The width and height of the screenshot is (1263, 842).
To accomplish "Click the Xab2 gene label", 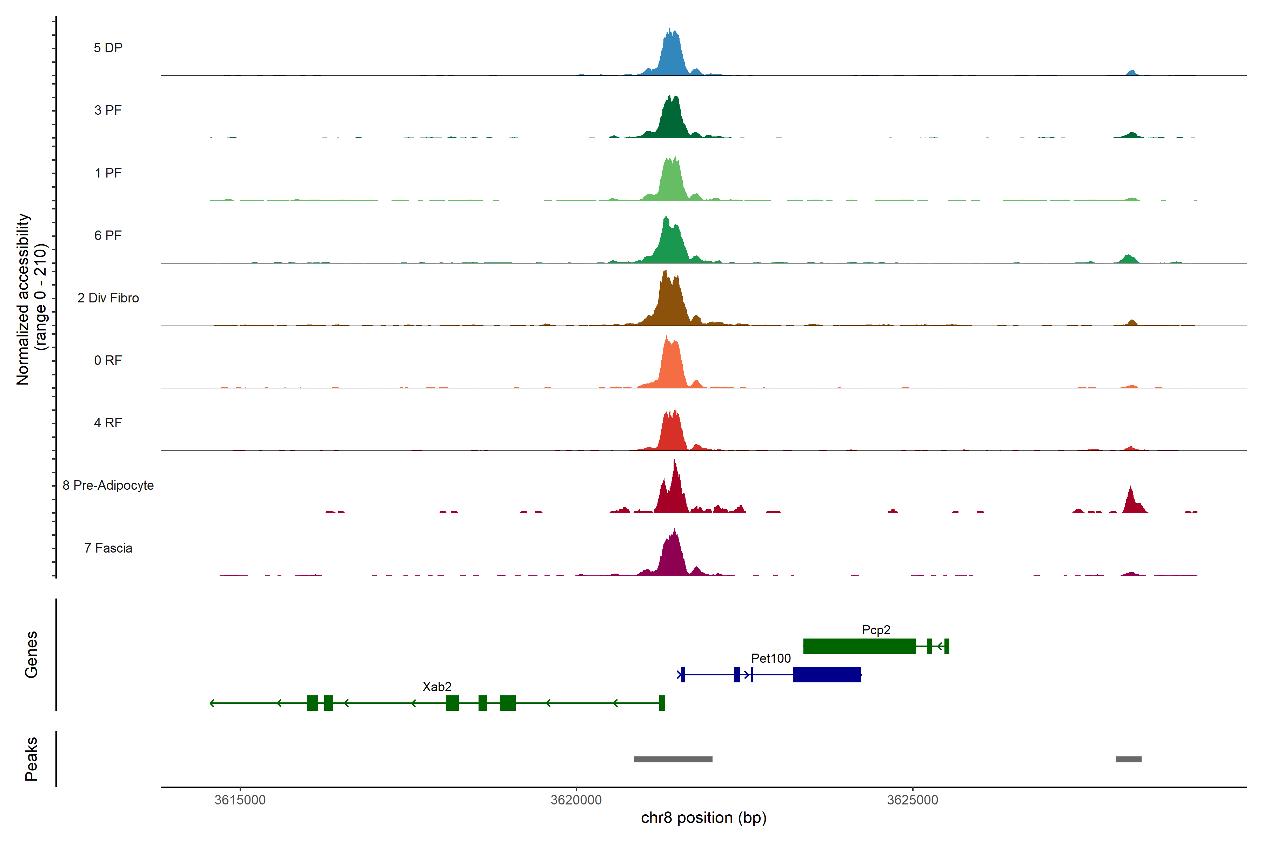I will (436, 687).
